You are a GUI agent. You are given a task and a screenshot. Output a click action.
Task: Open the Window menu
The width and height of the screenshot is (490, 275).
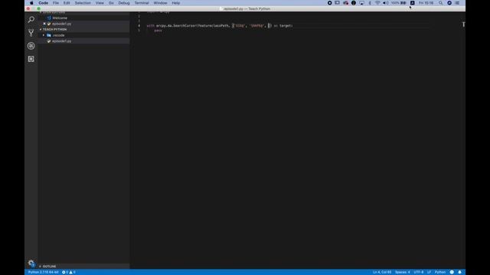pyautogui.click(x=160, y=3)
